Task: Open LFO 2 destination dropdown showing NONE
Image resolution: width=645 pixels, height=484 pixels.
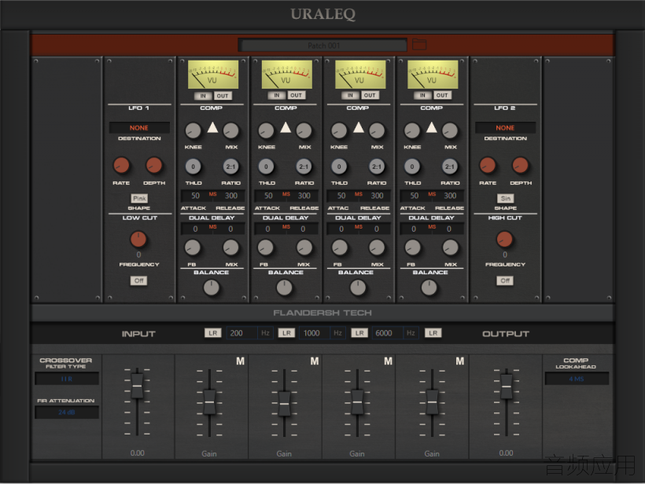Action: click(x=505, y=128)
